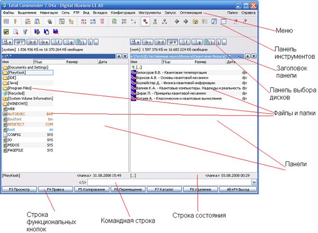Click the first toolbar icon with blue grid
The width and height of the screenshot is (318, 233).
pos(6,22)
